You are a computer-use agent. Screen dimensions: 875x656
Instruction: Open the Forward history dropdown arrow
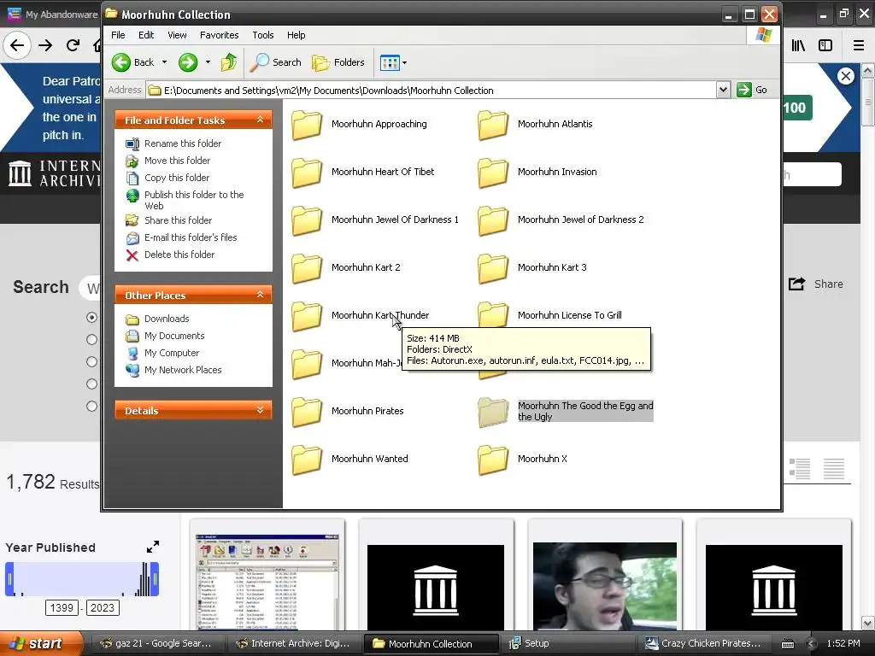pyautogui.click(x=208, y=62)
